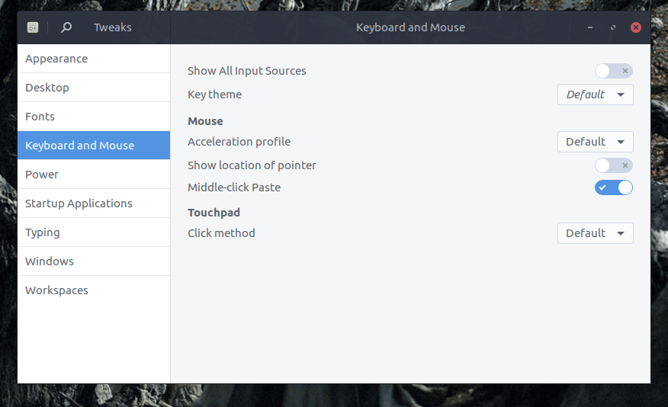The height and width of the screenshot is (407, 668).
Task: Select Appearance in the sidebar
Action: (94, 59)
